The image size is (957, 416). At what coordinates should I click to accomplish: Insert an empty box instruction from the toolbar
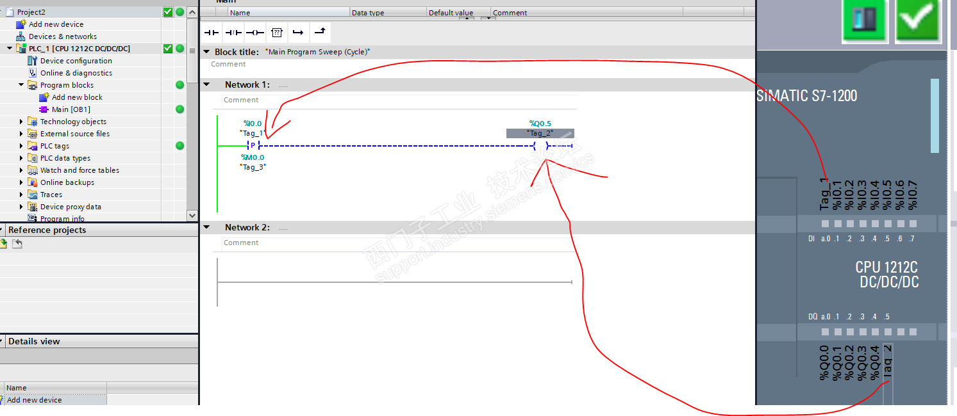[276, 32]
